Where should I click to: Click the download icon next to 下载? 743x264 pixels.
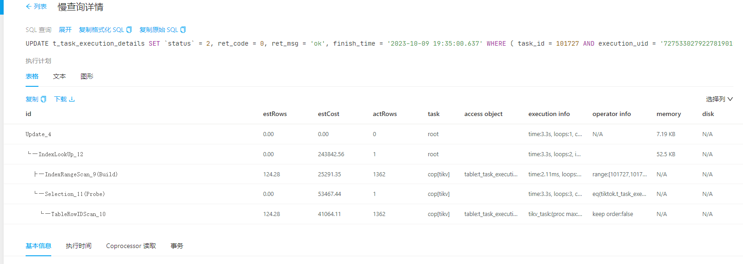tap(72, 99)
